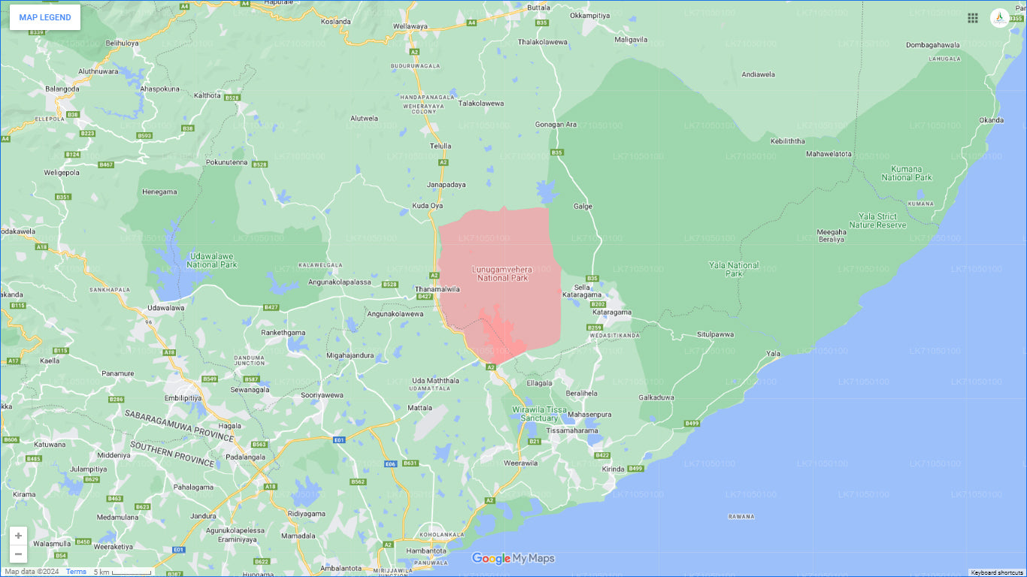Open the Terms link
Screen dimensions: 1027x577
click(x=76, y=572)
